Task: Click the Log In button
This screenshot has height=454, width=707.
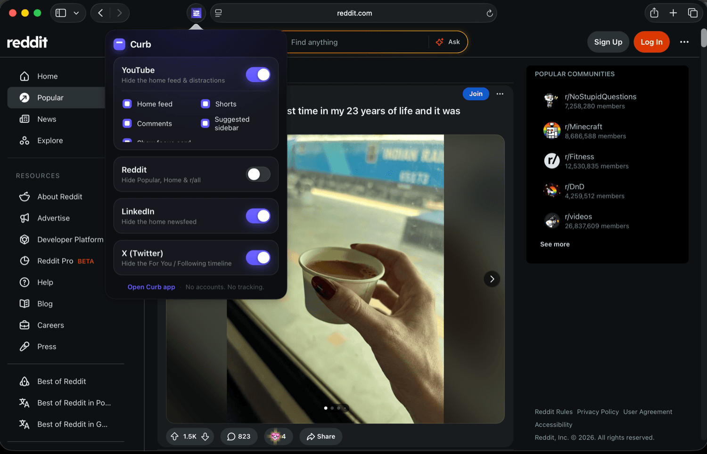Action: [x=651, y=42]
